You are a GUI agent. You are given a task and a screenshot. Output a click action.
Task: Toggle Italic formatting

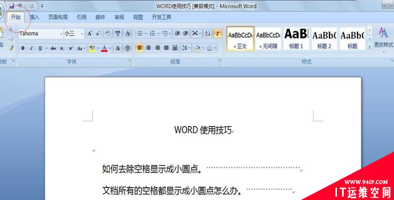(32, 48)
